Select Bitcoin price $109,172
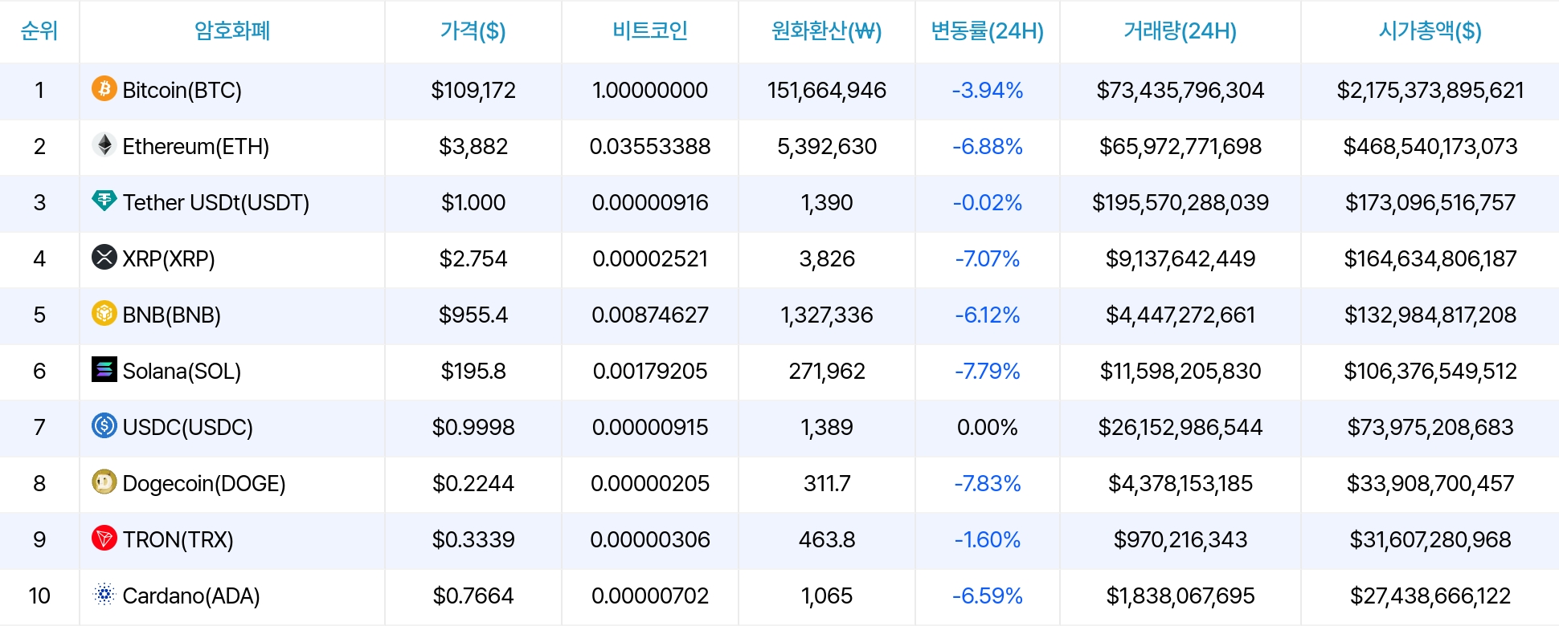Image resolution: width=1559 pixels, height=626 pixels. (x=473, y=90)
